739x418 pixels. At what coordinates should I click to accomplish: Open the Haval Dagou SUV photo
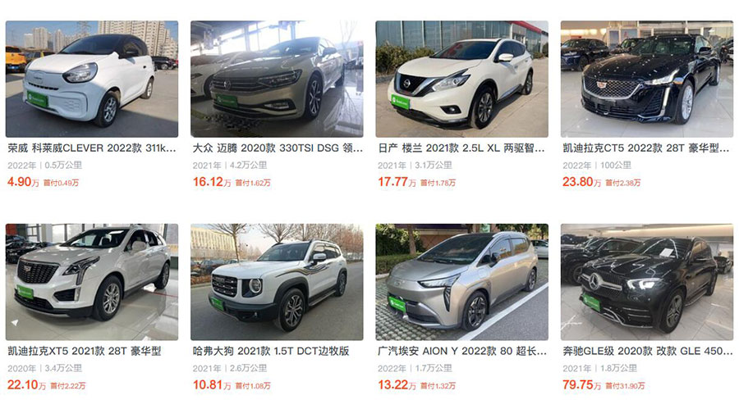(x=277, y=282)
